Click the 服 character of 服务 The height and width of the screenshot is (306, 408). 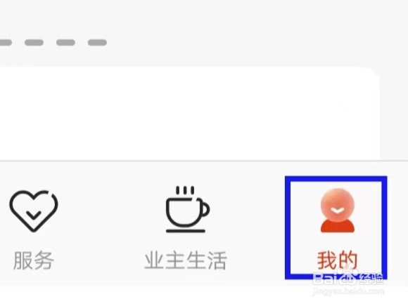pyautogui.click(x=23, y=260)
